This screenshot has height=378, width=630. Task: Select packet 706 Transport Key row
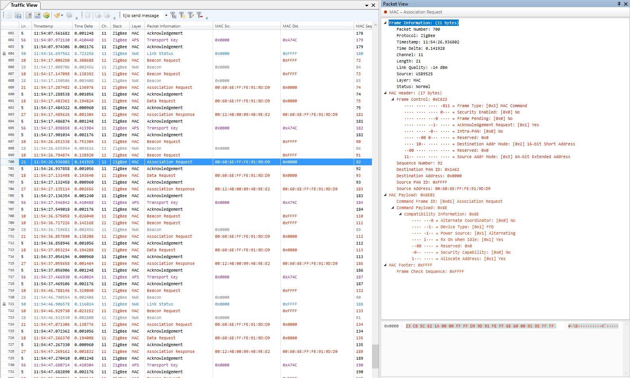click(186, 202)
